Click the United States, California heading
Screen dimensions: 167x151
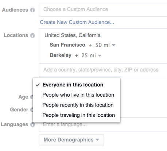click(73, 35)
